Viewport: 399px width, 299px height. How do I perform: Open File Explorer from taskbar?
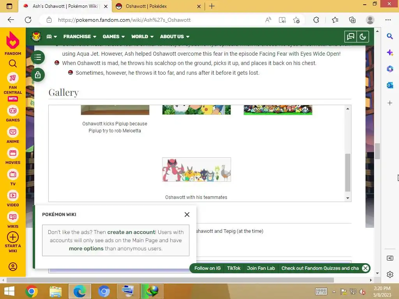(x=55, y=291)
